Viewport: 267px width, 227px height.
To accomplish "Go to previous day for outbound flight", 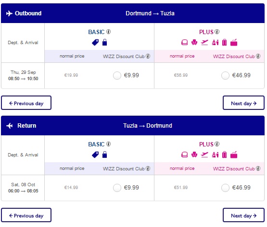I will click(x=26, y=103).
